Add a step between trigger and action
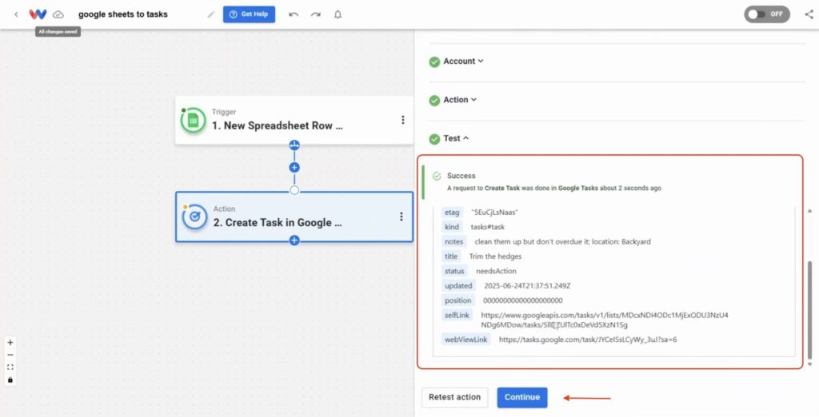The width and height of the screenshot is (819, 417). [x=294, y=168]
